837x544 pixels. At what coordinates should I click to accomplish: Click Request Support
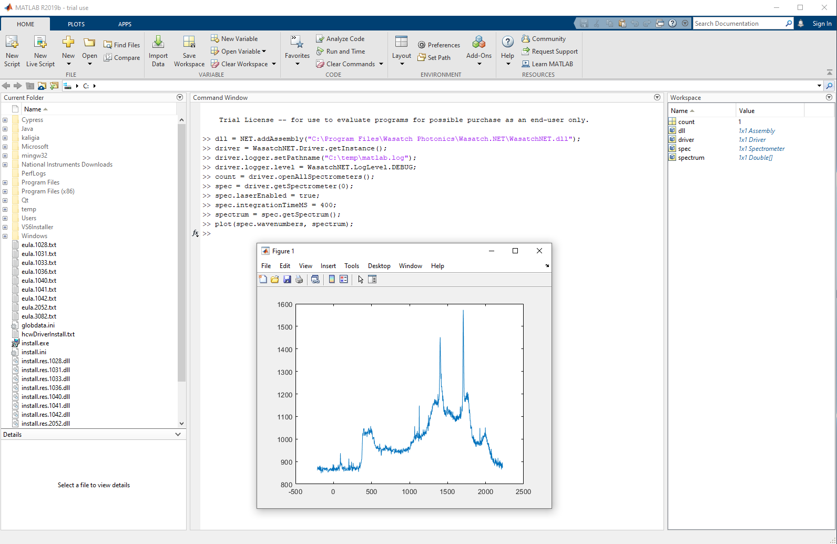click(x=549, y=51)
